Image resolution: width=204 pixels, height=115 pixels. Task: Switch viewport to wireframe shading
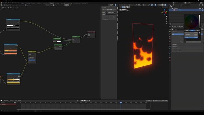click(161, 5)
